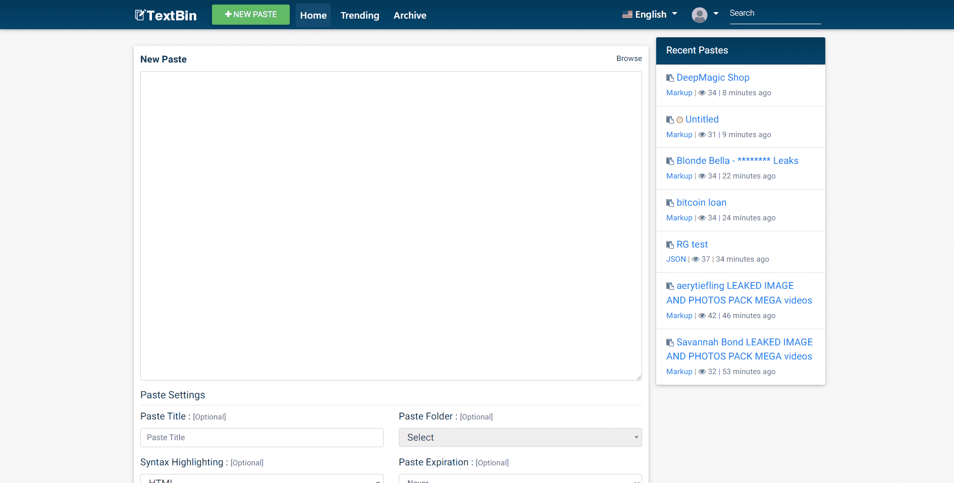Viewport: 954px width, 483px height.
Task: Click JSON tag under RG test
Action: click(x=676, y=259)
